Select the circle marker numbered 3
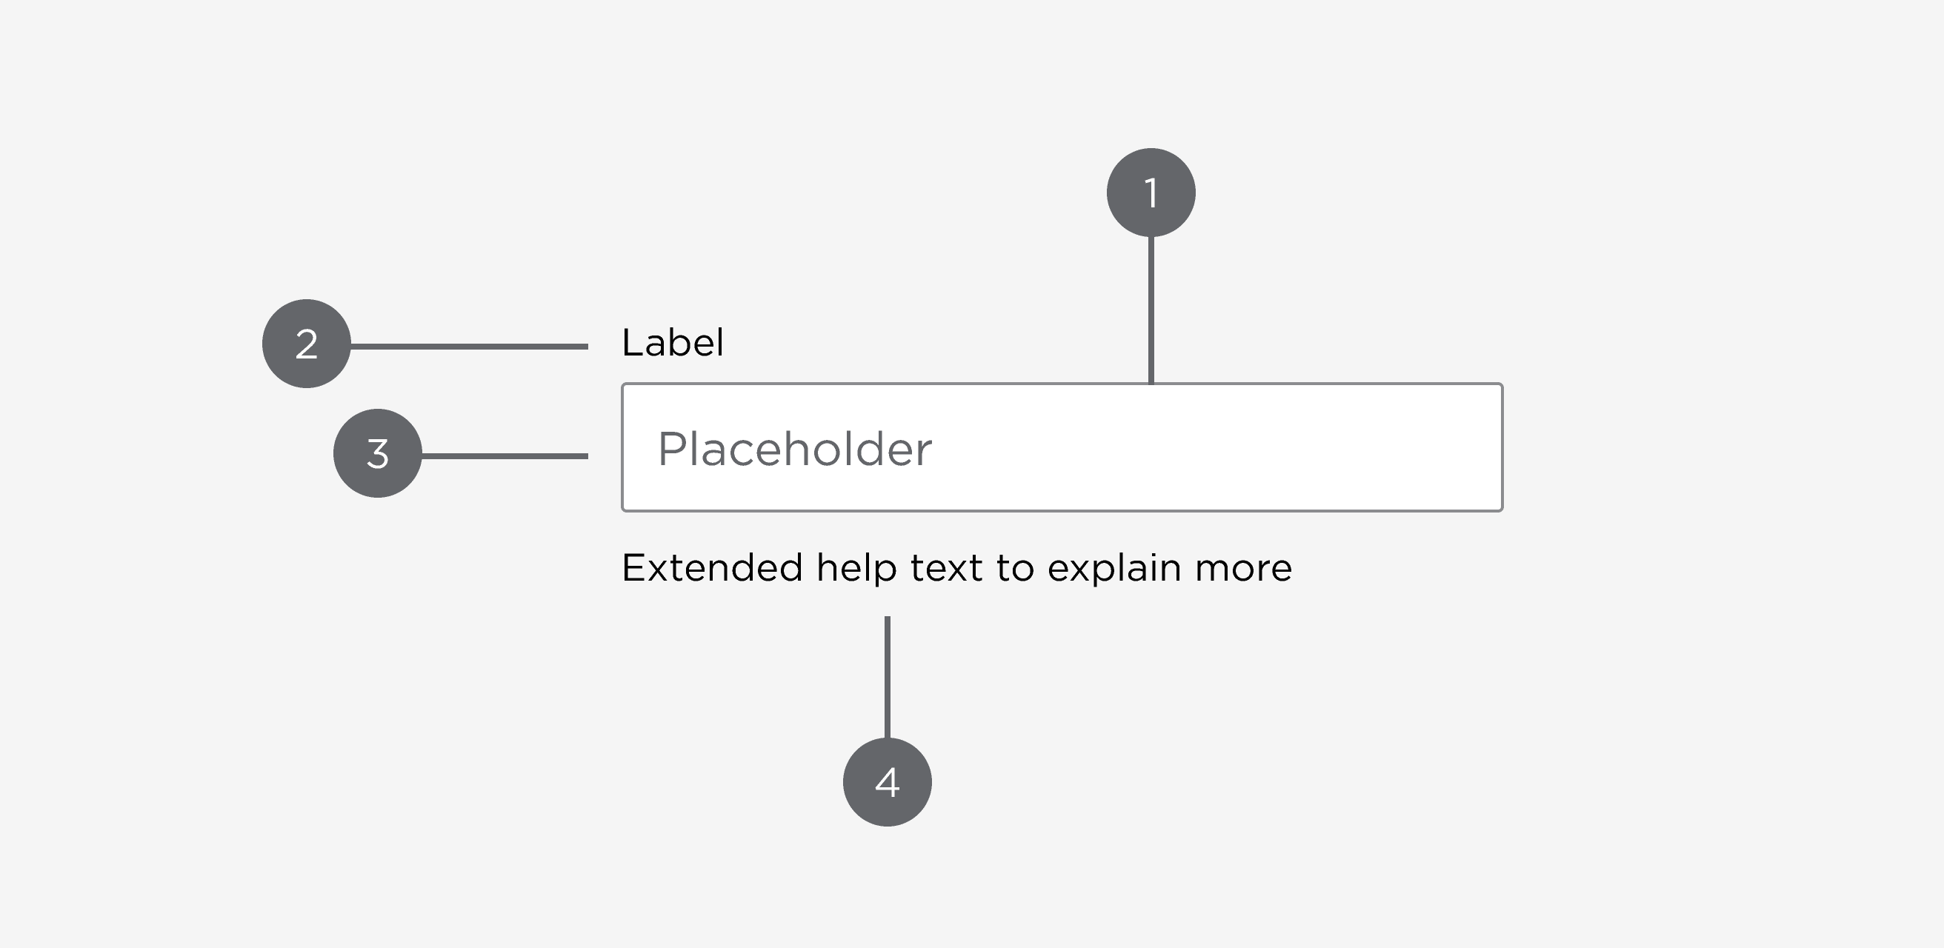 (x=377, y=453)
